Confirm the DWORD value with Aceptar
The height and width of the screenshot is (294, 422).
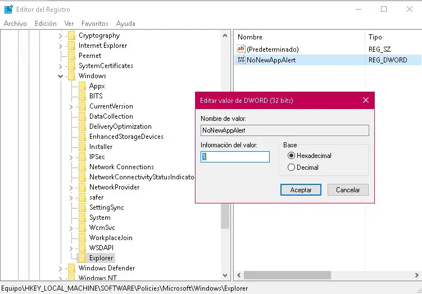pos(301,190)
